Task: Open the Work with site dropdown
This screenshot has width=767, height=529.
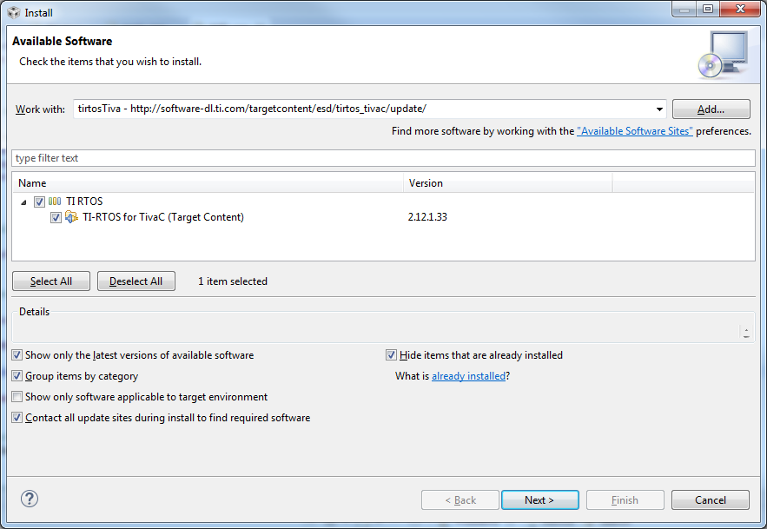Action: tap(659, 109)
